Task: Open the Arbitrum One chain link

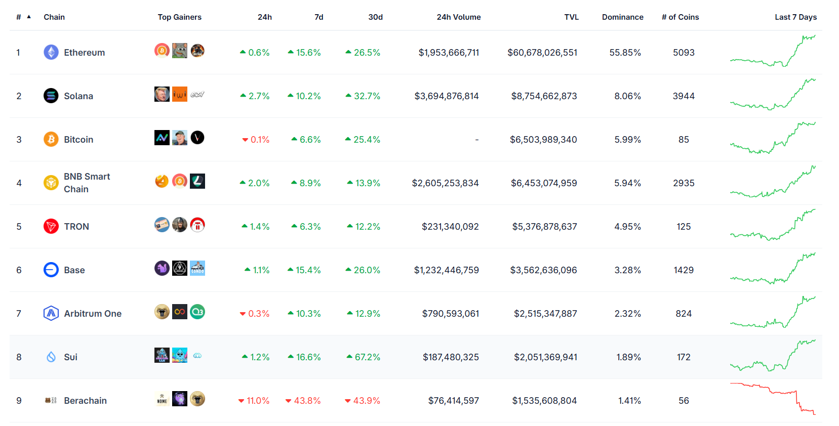Action: coord(93,314)
